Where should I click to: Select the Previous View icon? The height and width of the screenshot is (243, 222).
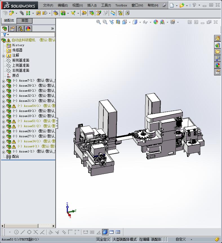[112, 22]
